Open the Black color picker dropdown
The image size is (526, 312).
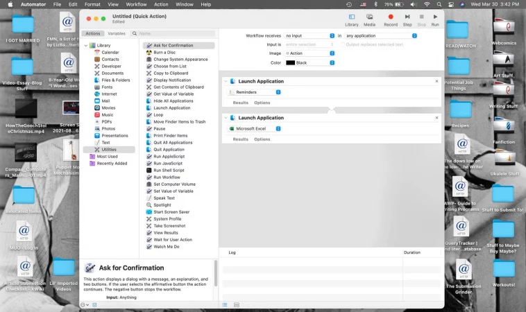click(309, 62)
